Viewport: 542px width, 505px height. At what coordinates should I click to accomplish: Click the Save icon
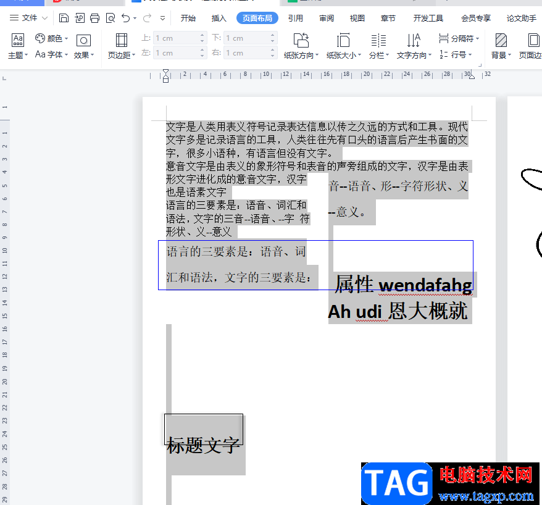tap(64, 18)
